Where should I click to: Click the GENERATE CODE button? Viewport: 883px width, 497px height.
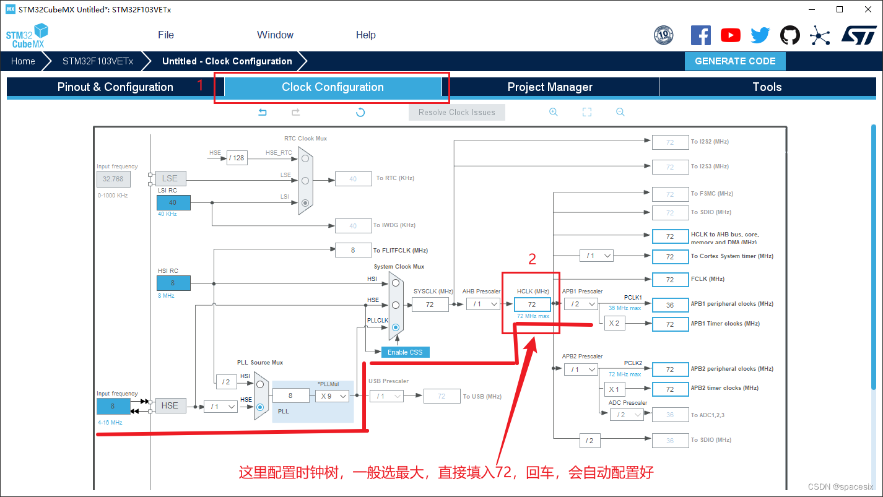(x=735, y=61)
